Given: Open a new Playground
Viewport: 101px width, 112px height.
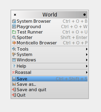Looking at the screenshot, I should [50, 27].
